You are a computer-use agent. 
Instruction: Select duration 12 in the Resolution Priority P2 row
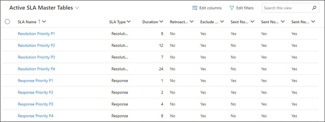[x=161, y=45]
